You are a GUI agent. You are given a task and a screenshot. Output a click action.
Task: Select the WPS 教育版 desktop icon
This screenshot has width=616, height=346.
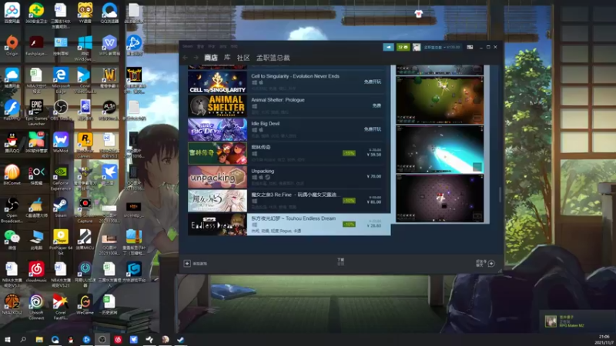pos(109,45)
